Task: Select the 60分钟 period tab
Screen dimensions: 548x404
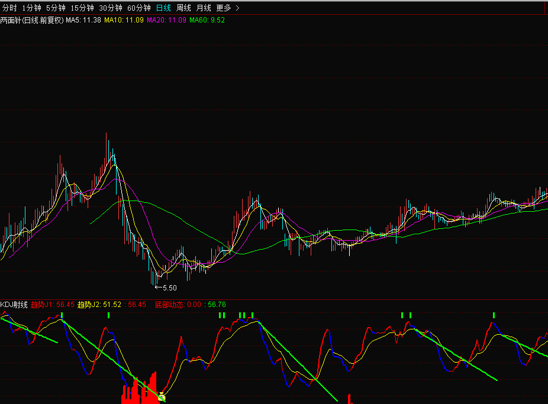Action: (x=138, y=8)
